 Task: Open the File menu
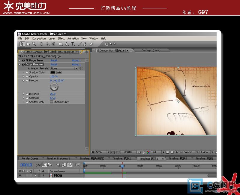tap(20, 39)
